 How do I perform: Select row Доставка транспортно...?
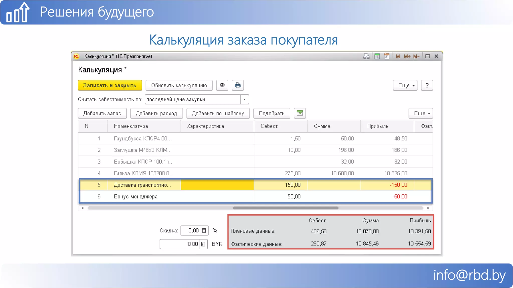pyautogui.click(x=255, y=185)
